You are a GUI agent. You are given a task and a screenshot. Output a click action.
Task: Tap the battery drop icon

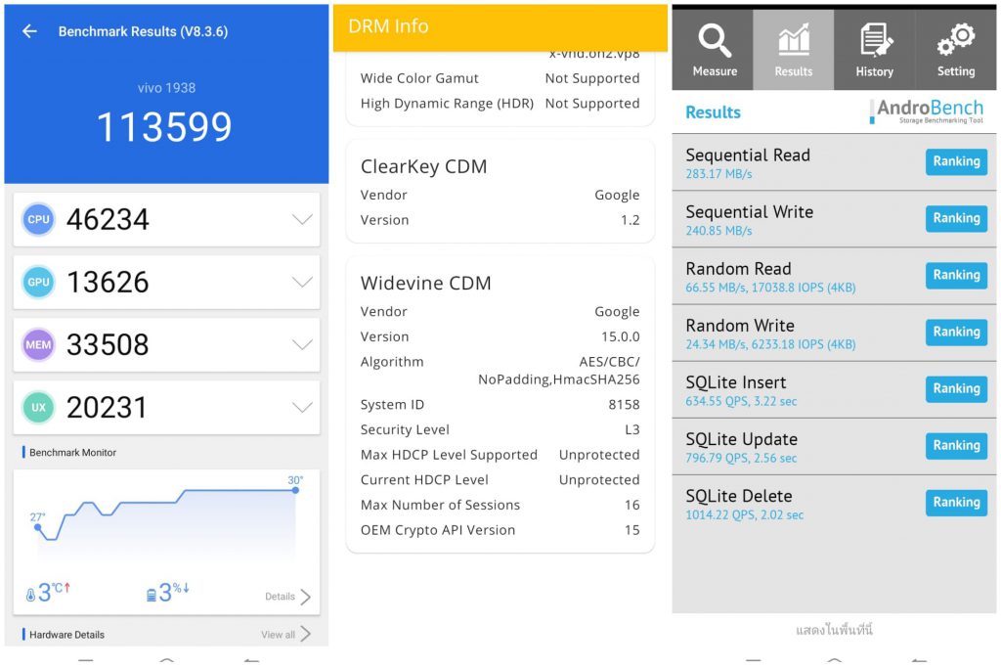pyautogui.click(x=152, y=595)
